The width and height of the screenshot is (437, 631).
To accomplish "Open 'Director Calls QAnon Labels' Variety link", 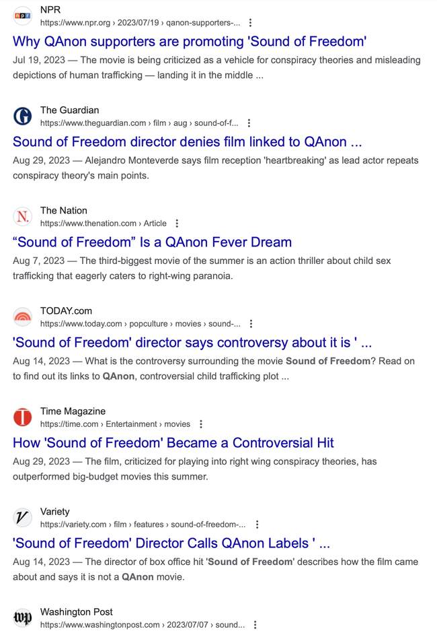I will pyautogui.click(x=171, y=543).
